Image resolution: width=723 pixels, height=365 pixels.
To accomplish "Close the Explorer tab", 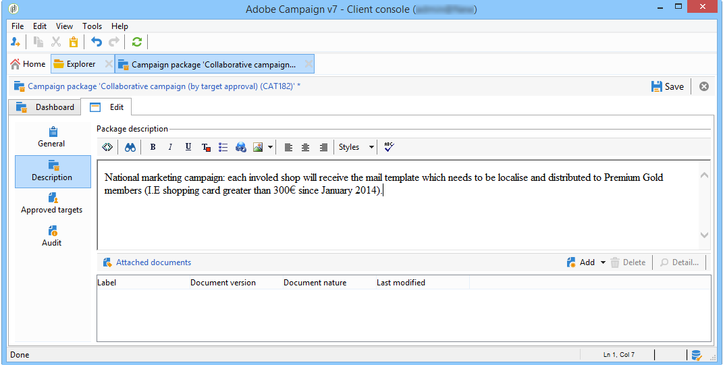I will (109, 64).
